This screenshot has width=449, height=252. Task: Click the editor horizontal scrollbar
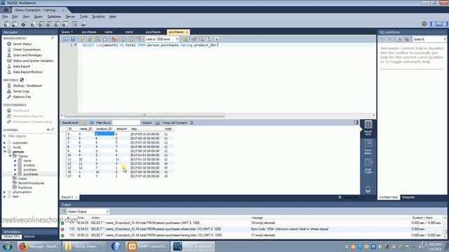[x=145, y=115]
